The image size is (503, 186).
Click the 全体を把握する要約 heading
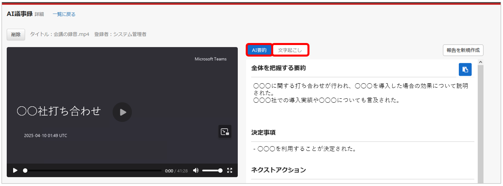point(278,68)
